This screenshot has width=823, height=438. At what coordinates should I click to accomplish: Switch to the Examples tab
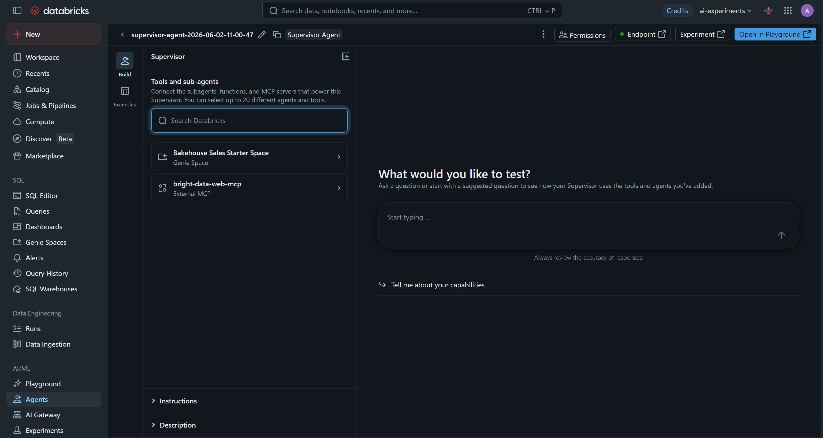tap(125, 96)
